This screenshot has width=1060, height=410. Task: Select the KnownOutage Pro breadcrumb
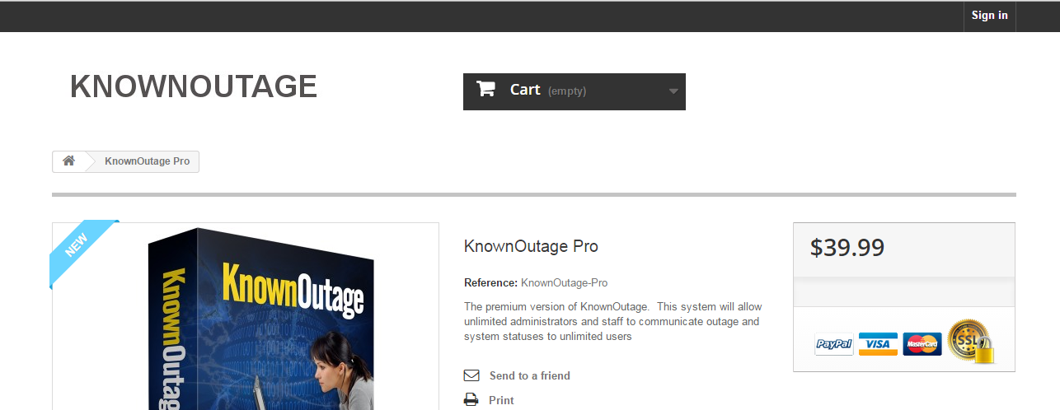click(147, 161)
